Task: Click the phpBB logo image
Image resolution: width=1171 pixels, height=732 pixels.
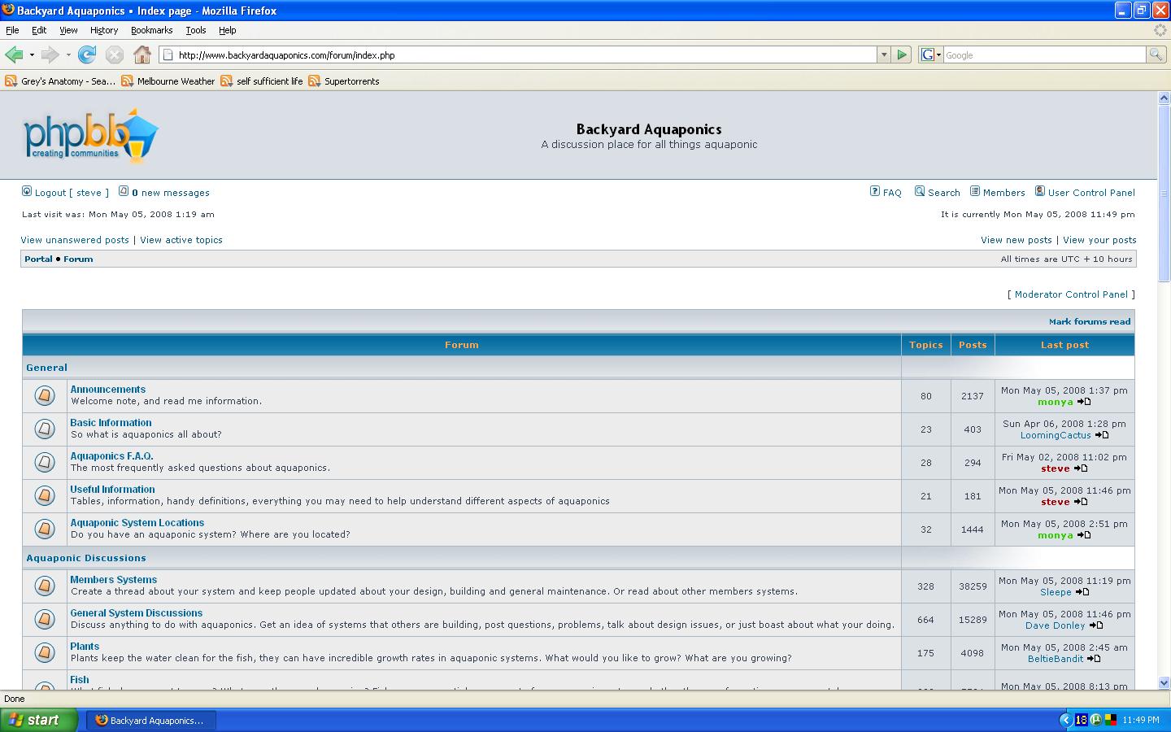Action: click(x=90, y=136)
